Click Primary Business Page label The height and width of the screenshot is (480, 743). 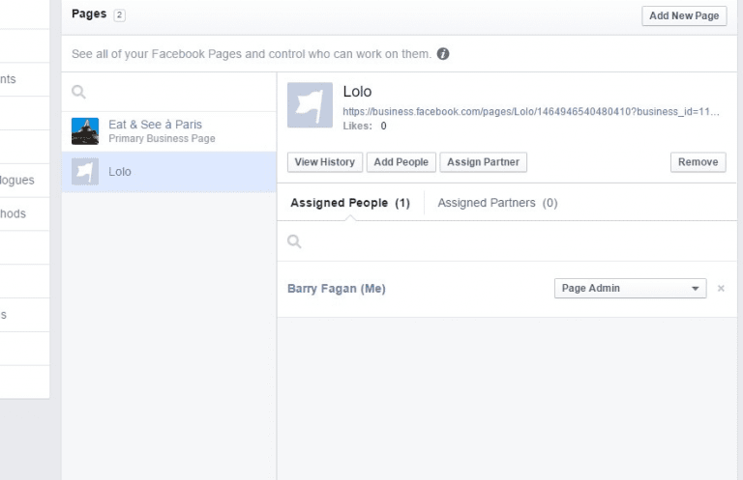point(162,138)
